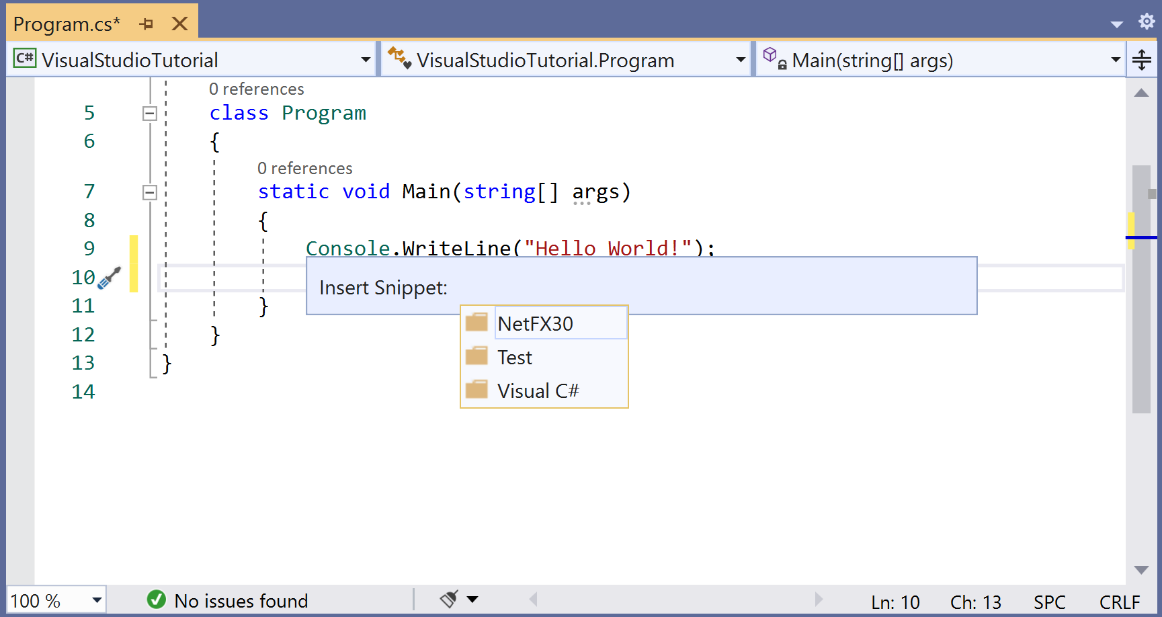This screenshot has width=1162, height=617.
Task: Pin the Program.cs tab
Action: tap(147, 24)
